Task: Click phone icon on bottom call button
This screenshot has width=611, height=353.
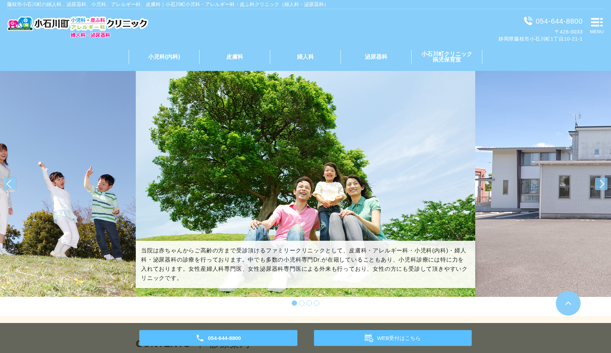Action: click(200, 338)
